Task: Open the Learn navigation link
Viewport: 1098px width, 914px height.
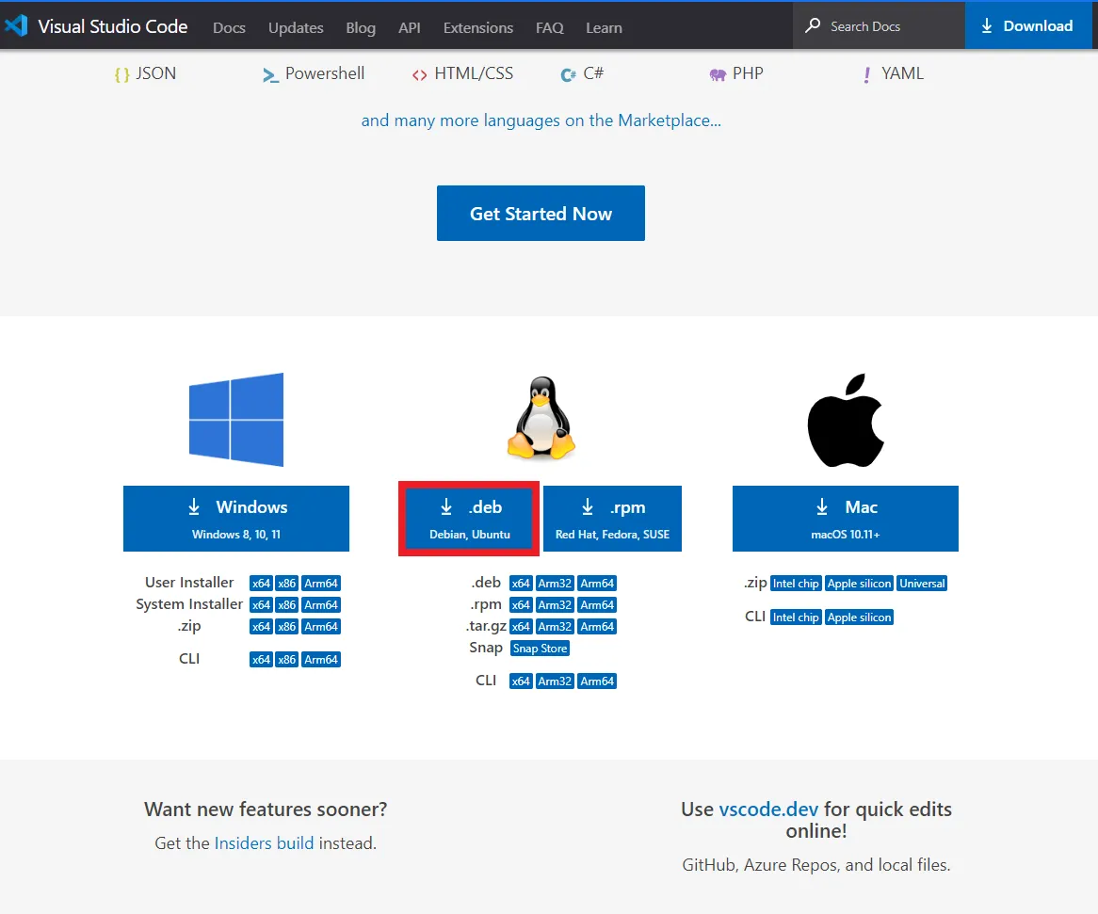Action: (604, 28)
